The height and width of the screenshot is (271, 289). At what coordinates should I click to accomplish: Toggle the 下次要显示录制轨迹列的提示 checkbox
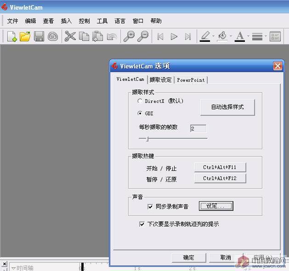[x=142, y=224]
